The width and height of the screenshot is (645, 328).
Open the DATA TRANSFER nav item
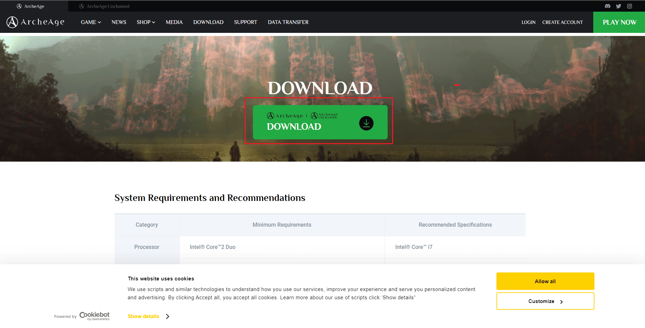click(288, 22)
